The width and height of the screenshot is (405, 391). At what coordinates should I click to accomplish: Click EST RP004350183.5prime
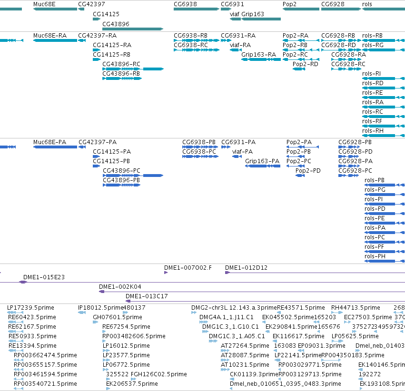(x=353, y=356)
